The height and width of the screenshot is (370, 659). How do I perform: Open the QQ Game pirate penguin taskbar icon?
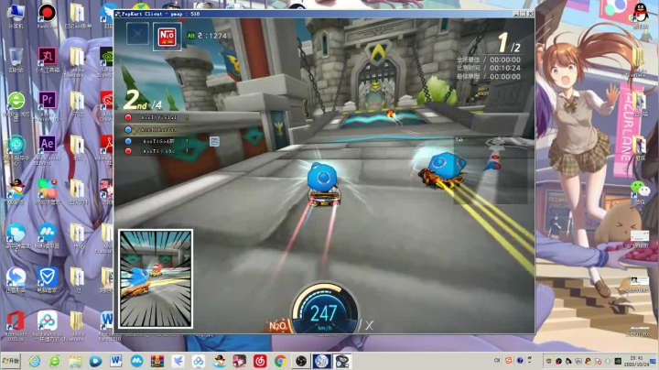219,361
